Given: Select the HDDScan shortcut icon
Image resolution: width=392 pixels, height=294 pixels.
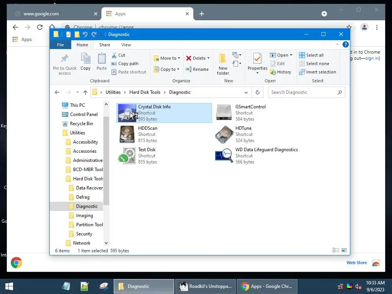Looking at the screenshot, I should coord(127,134).
